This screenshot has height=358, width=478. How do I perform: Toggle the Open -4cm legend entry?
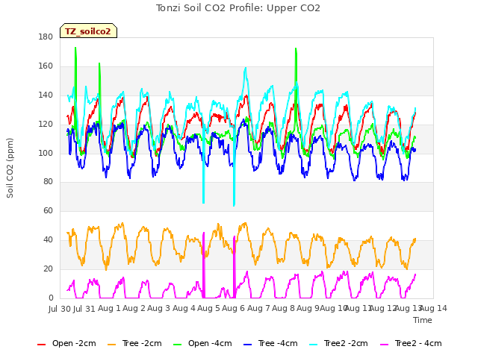point(202,344)
